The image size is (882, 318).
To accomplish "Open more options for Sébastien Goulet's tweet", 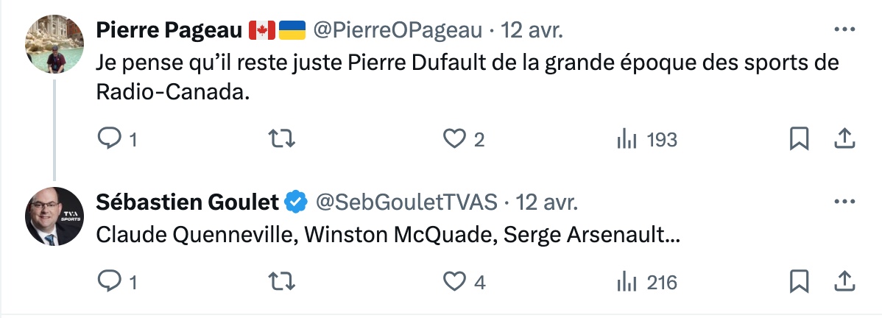I will click(x=844, y=201).
